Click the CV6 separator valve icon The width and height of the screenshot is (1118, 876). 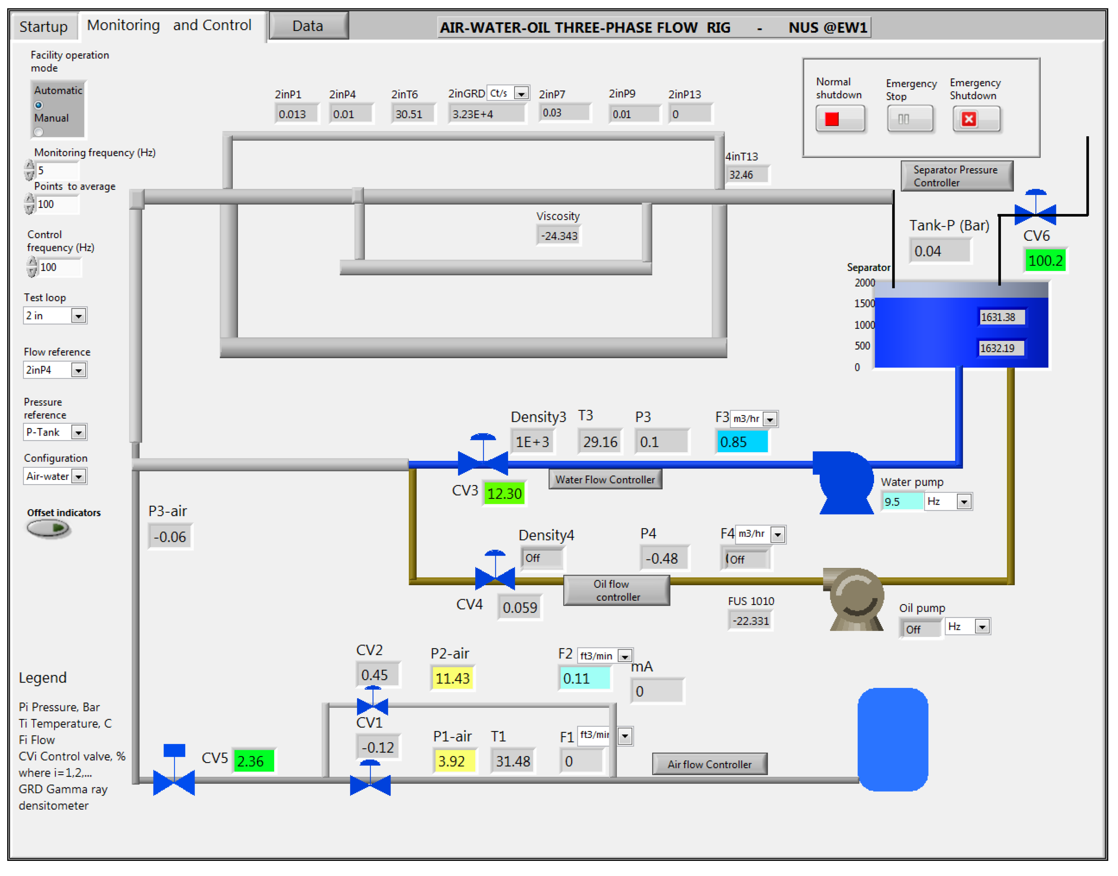tap(1035, 213)
